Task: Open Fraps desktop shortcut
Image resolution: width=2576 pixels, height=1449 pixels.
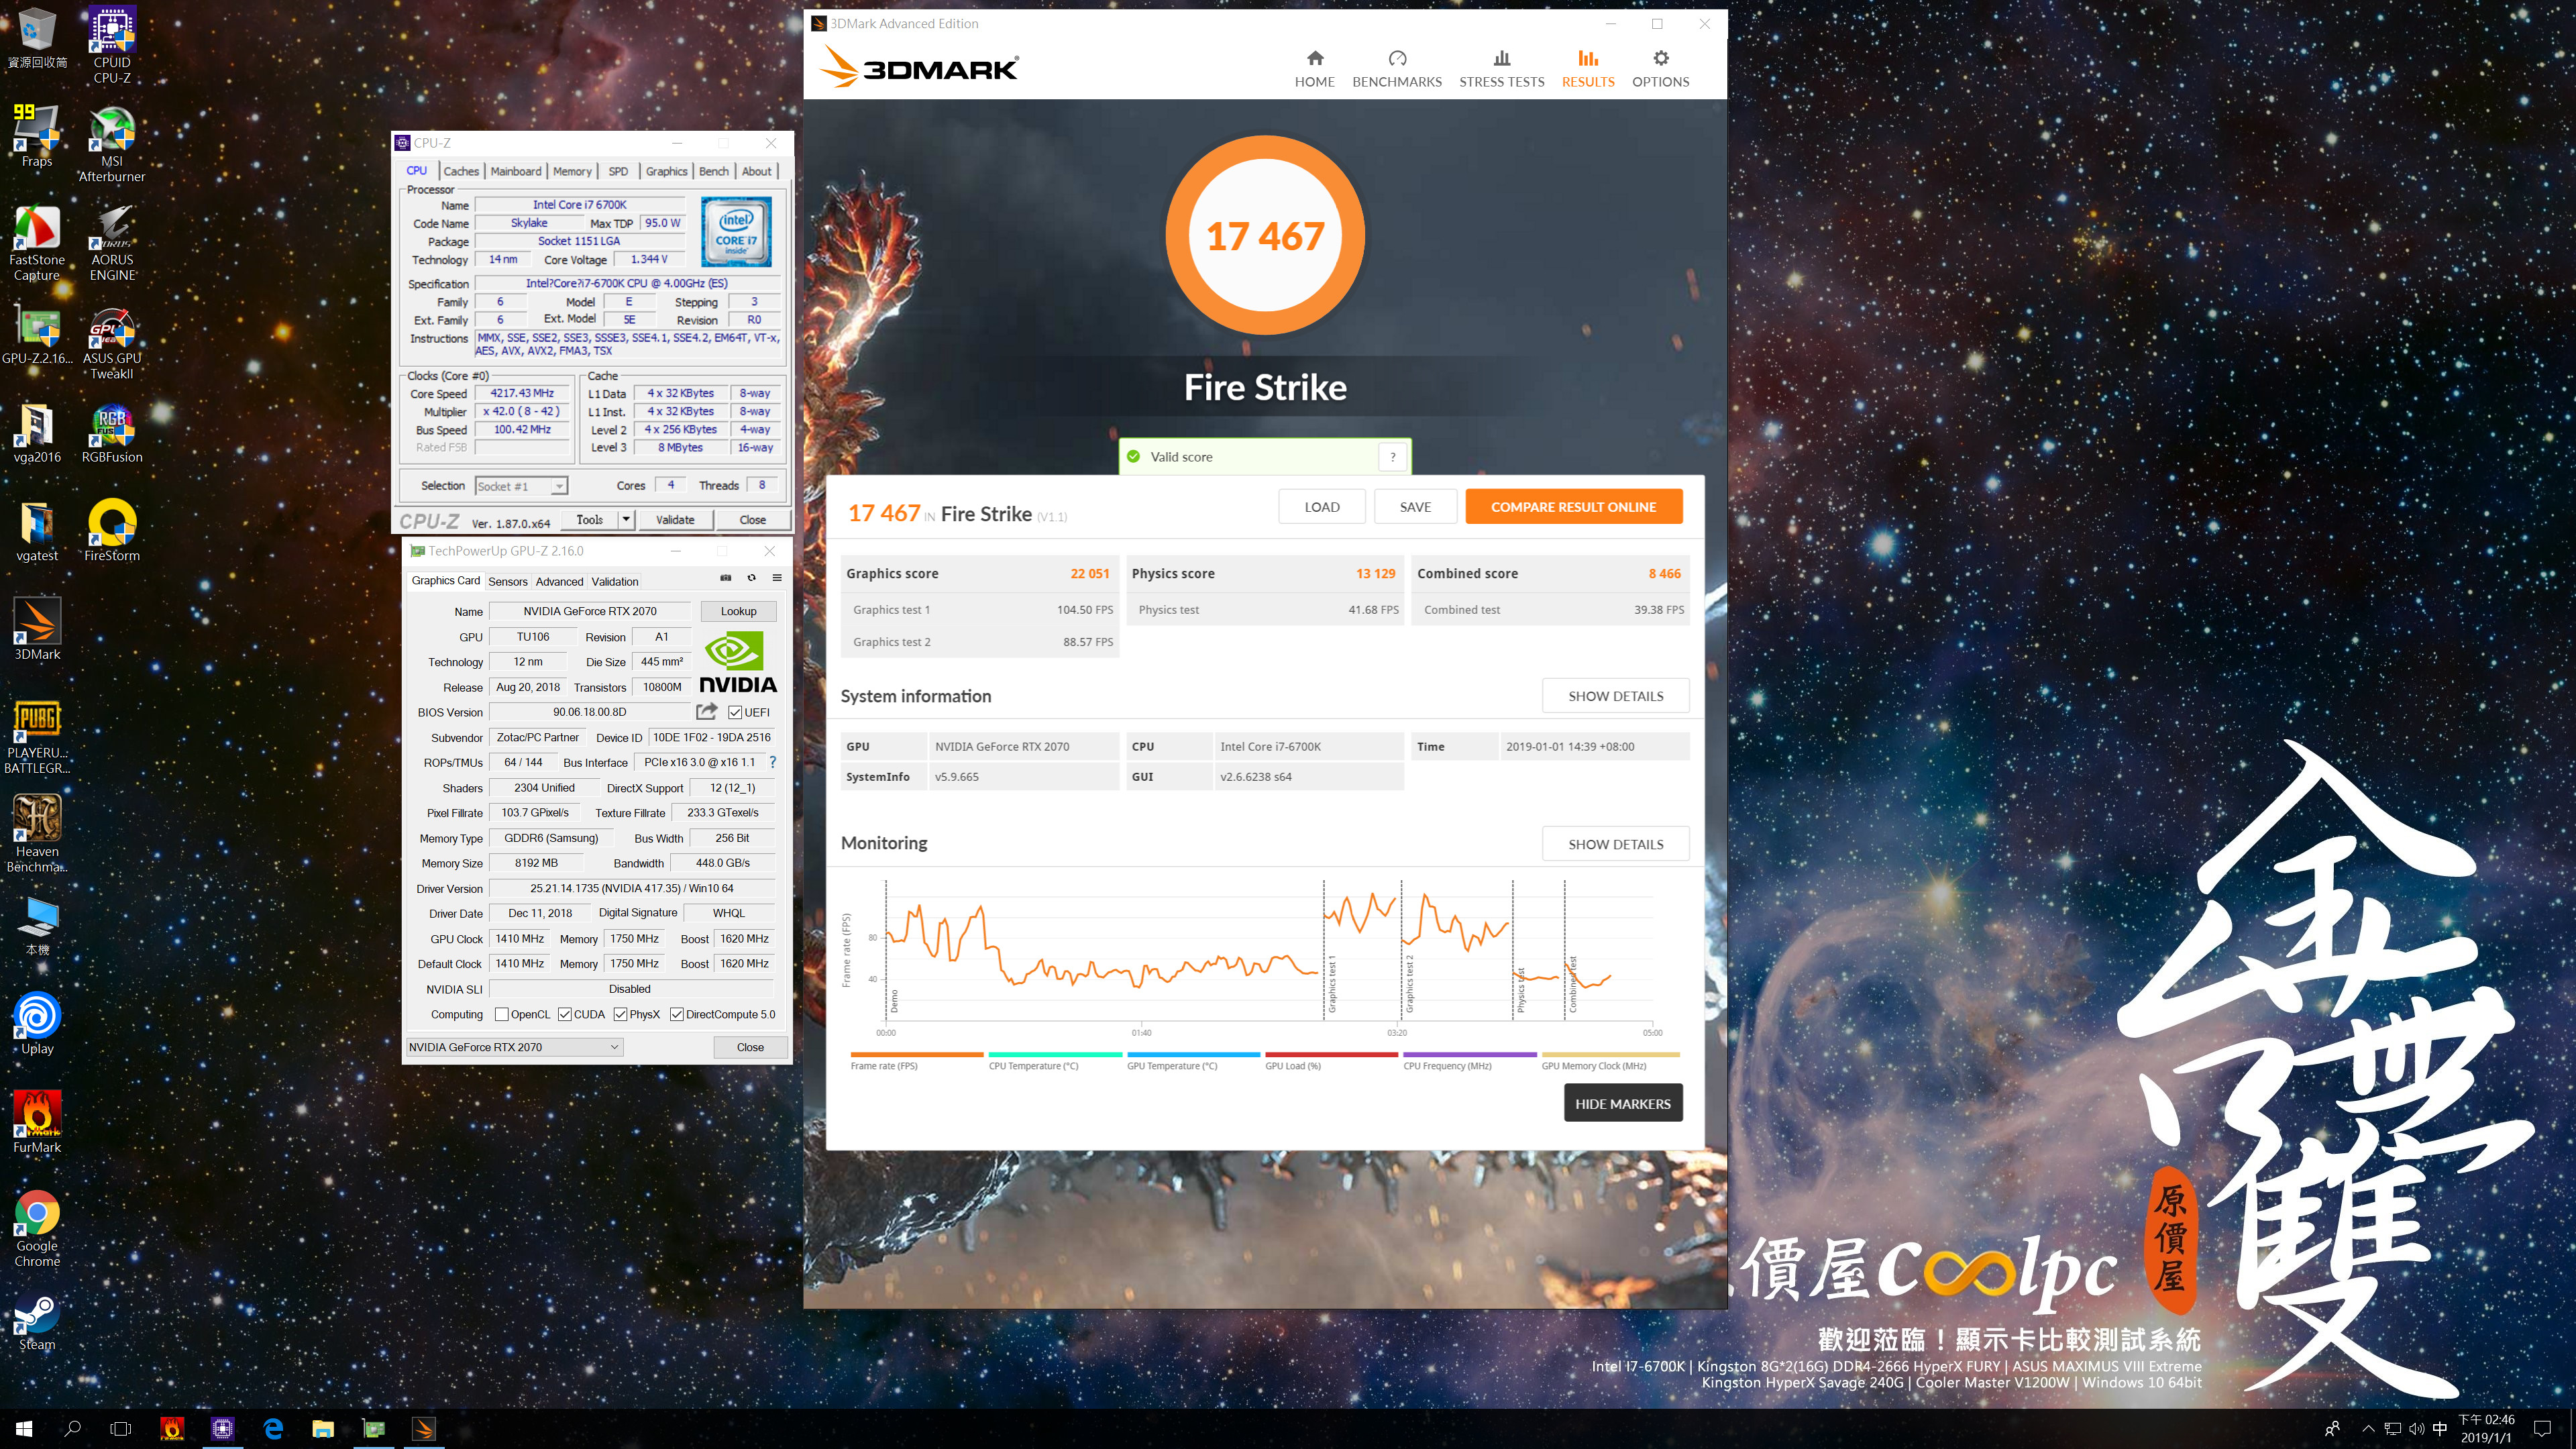Action: pyautogui.click(x=37, y=136)
